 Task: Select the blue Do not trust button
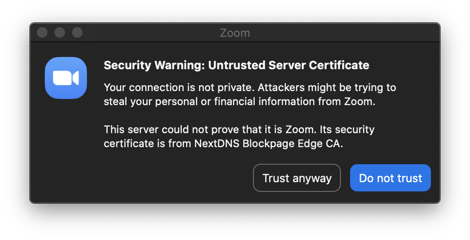click(390, 178)
